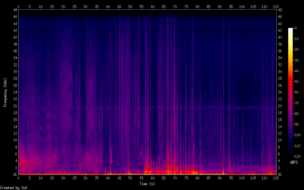304x190 pixels.
Task: Click the 34 kHz label on right frequency axis
Action: 280,58
